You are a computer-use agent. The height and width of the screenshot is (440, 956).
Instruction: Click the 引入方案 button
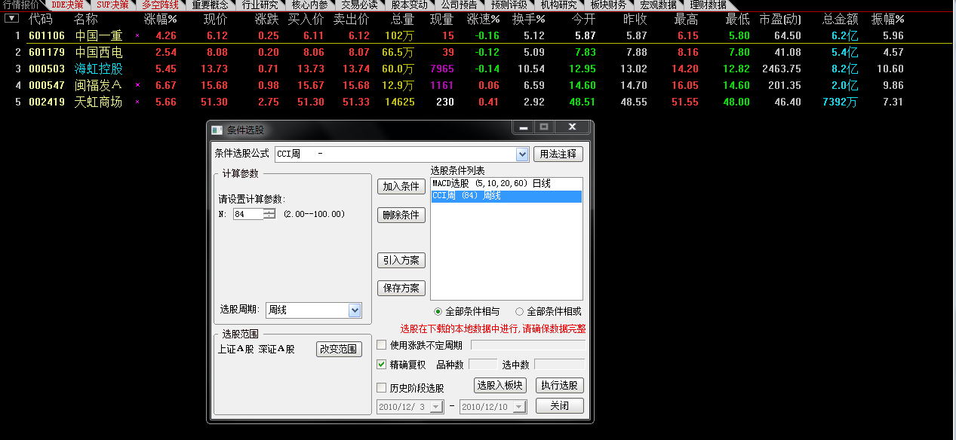coord(401,261)
